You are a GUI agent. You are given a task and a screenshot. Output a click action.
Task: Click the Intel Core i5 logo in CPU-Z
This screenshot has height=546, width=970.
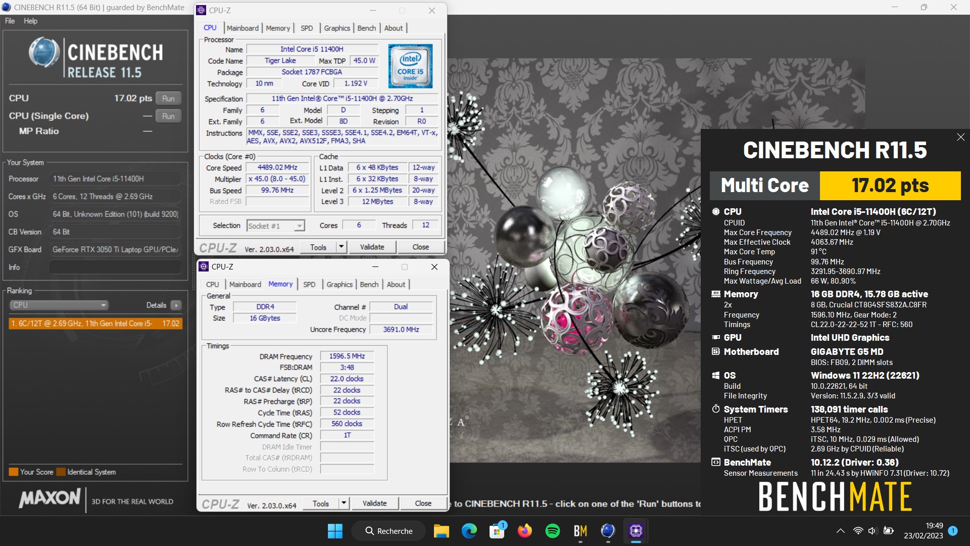point(410,66)
